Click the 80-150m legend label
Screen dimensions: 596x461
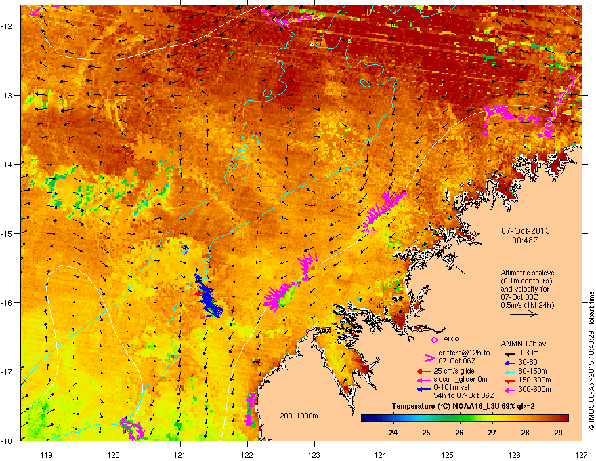532,372
